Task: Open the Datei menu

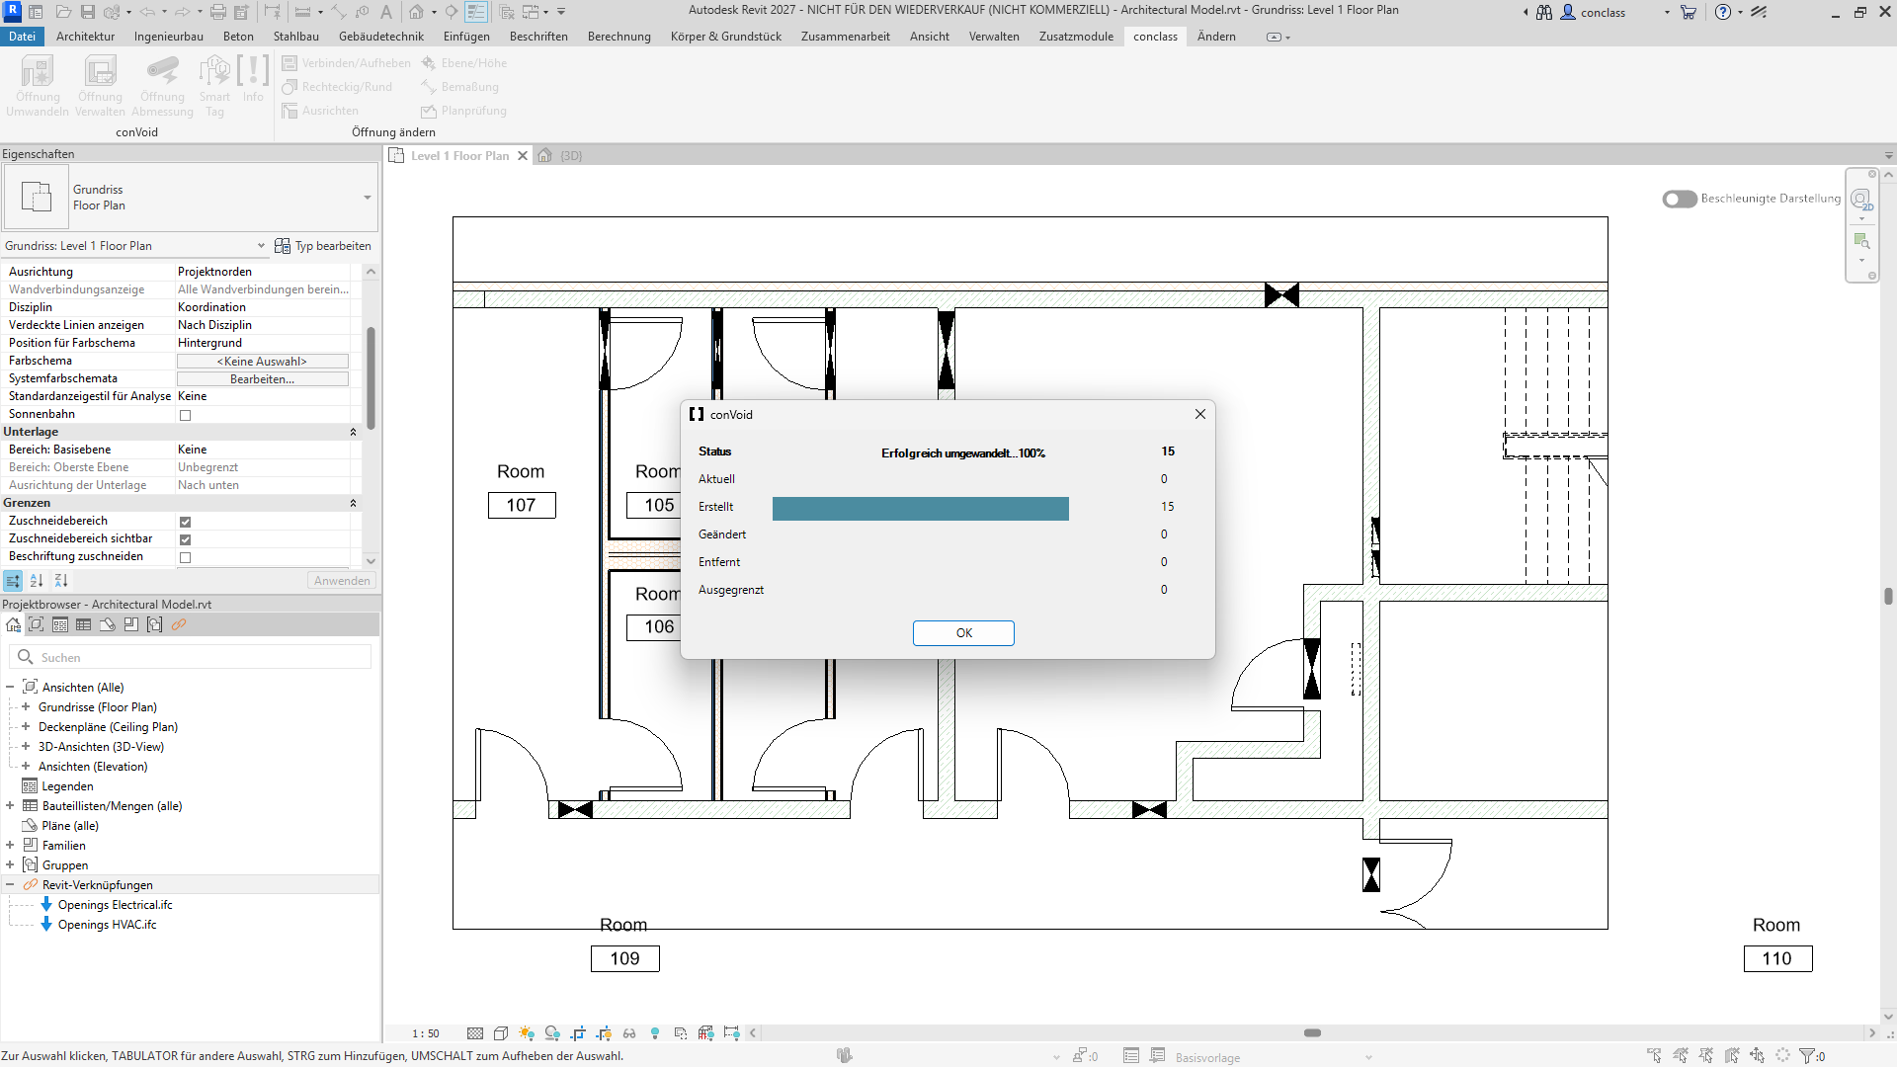Action: point(22,37)
